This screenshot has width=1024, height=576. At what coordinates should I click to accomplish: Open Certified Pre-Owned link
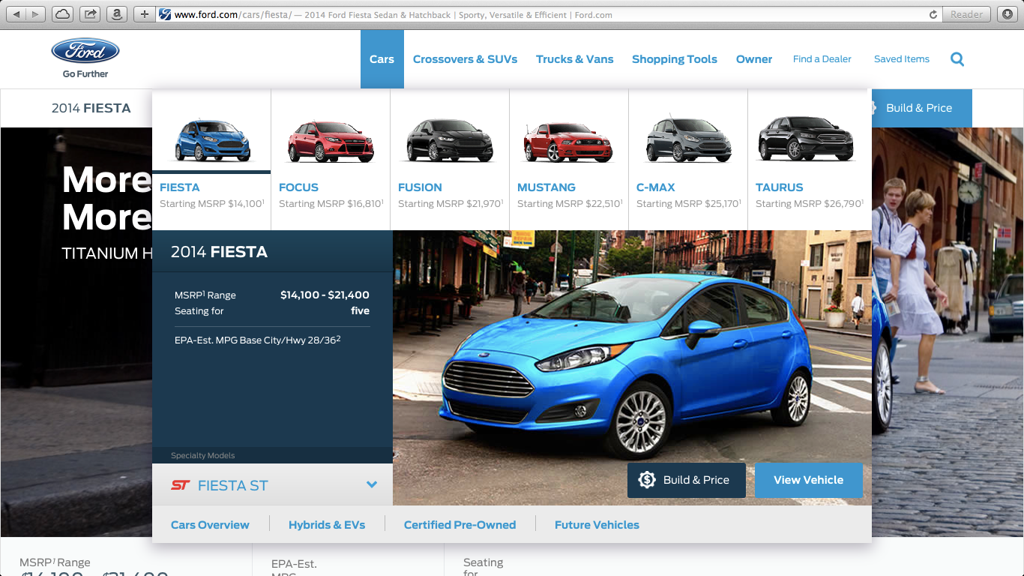[x=460, y=525]
